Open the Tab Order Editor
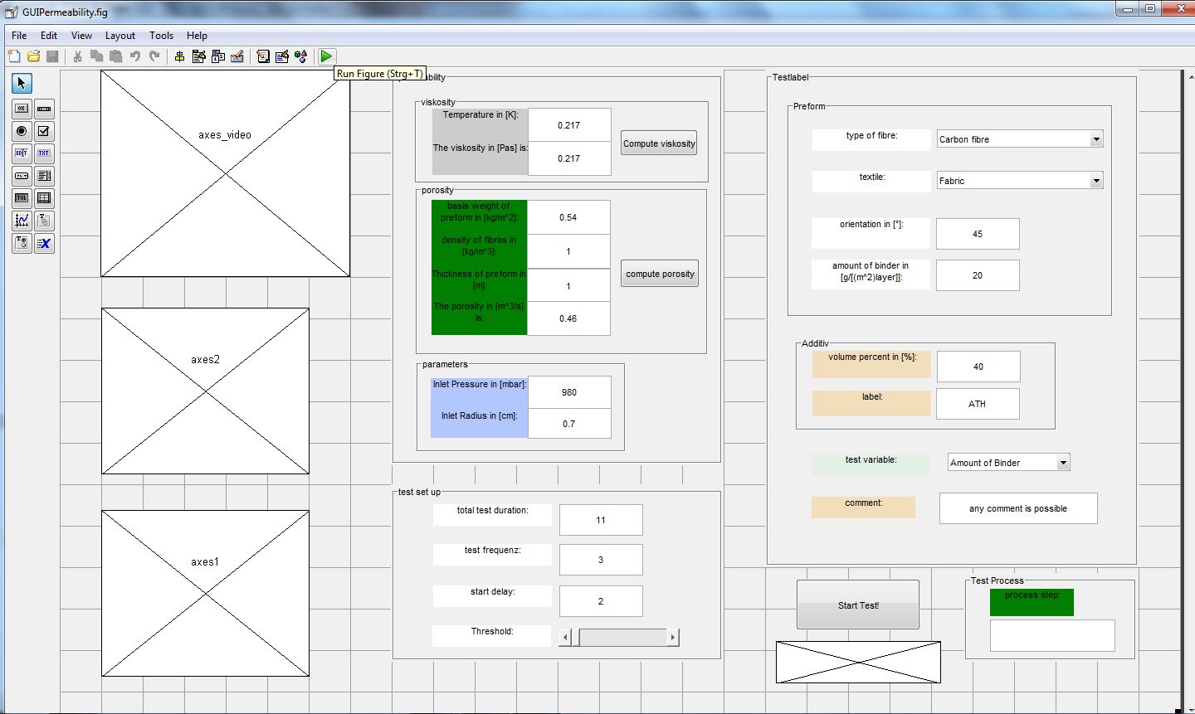Viewport: 1195px width, 714px height. [218, 56]
